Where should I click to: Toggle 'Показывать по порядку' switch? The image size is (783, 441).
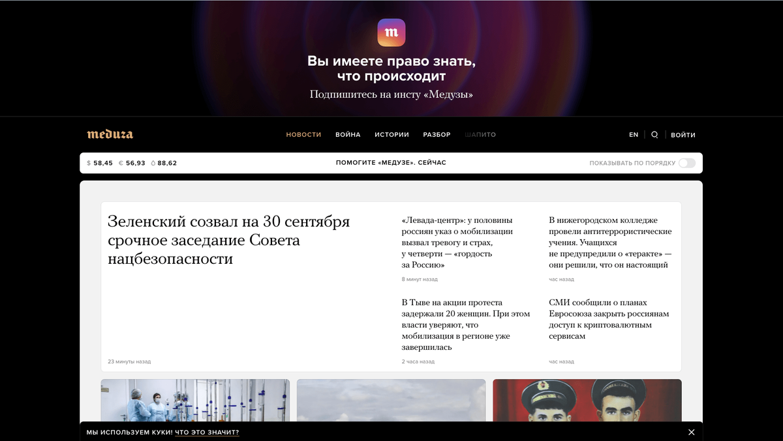pyautogui.click(x=687, y=163)
